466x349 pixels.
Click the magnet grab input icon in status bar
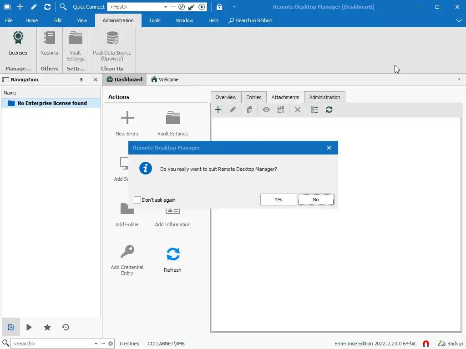[426, 344]
